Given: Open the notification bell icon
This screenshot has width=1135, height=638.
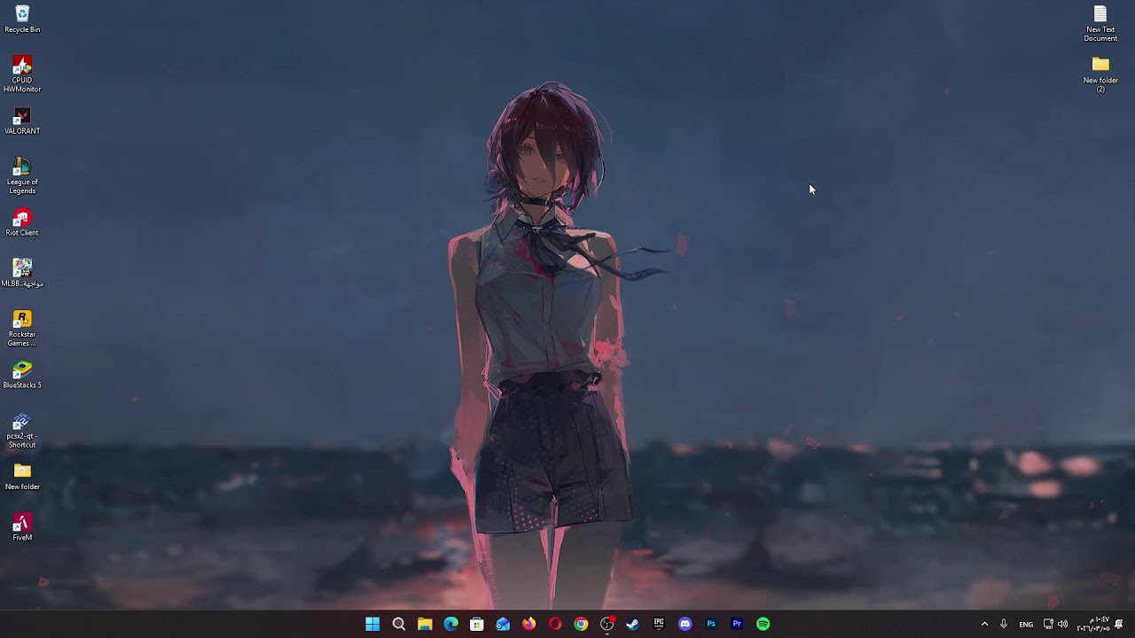Looking at the screenshot, I should (x=1119, y=624).
